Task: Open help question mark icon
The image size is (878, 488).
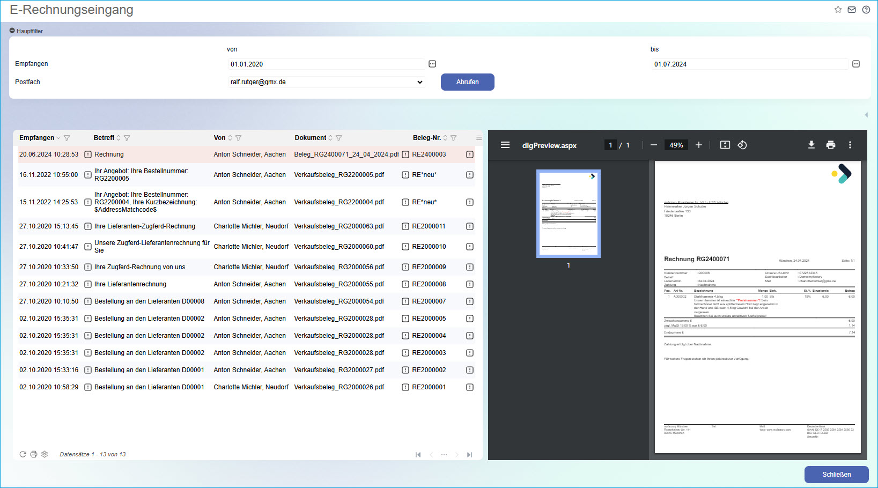Action: 866,10
